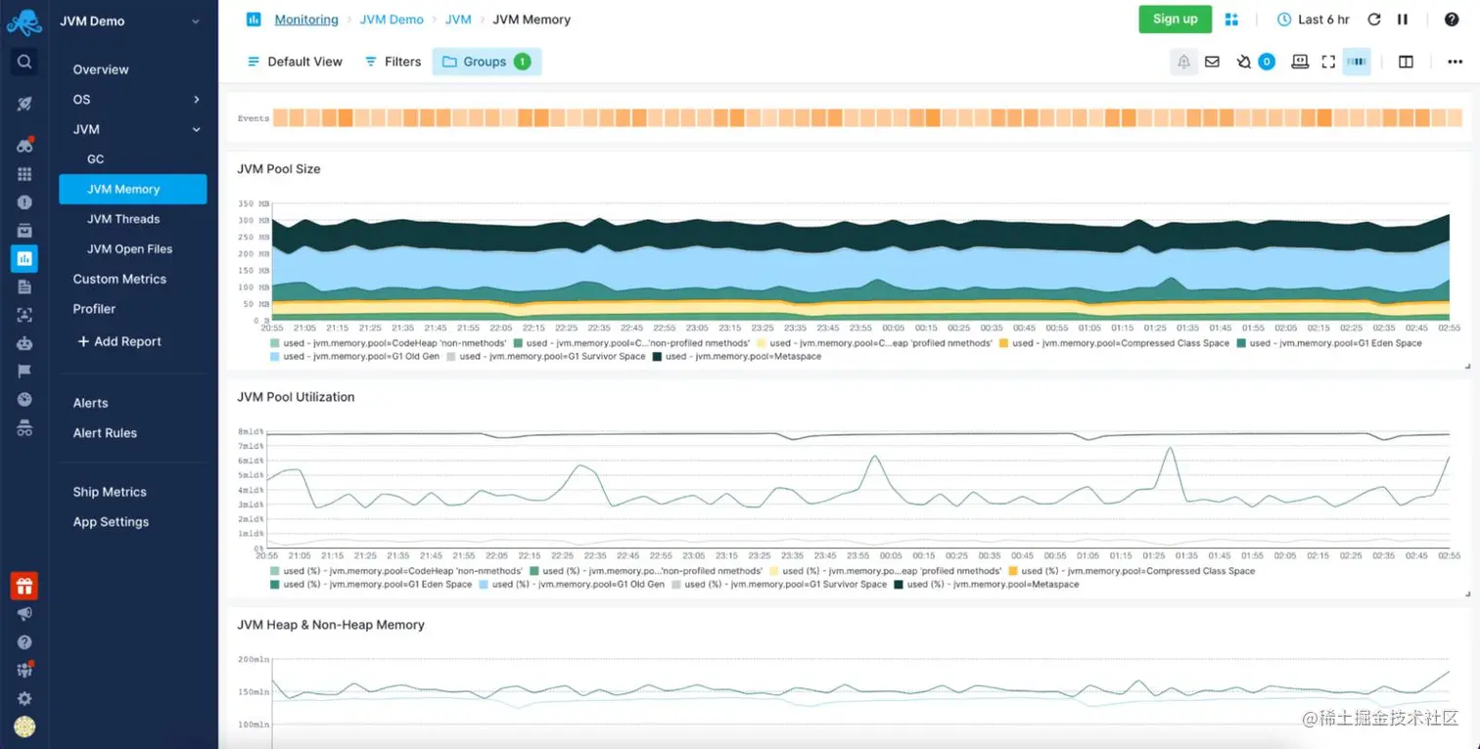
Task: Open the megaphone announcements icon
Action: [x=24, y=614]
